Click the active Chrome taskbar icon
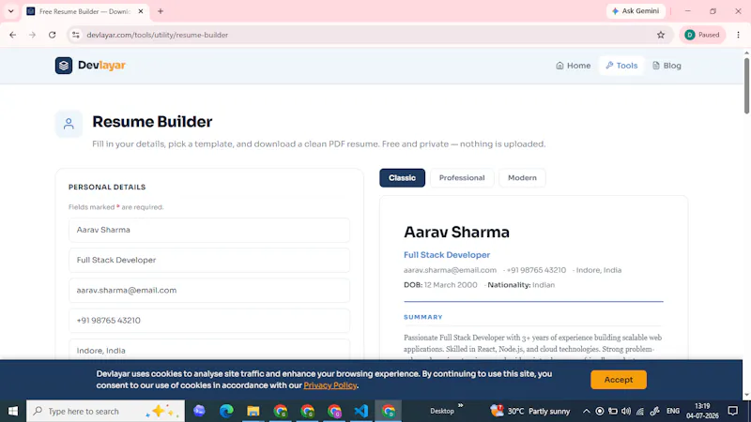 389,411
